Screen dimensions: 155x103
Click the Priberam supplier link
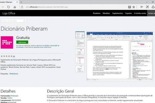14,96
